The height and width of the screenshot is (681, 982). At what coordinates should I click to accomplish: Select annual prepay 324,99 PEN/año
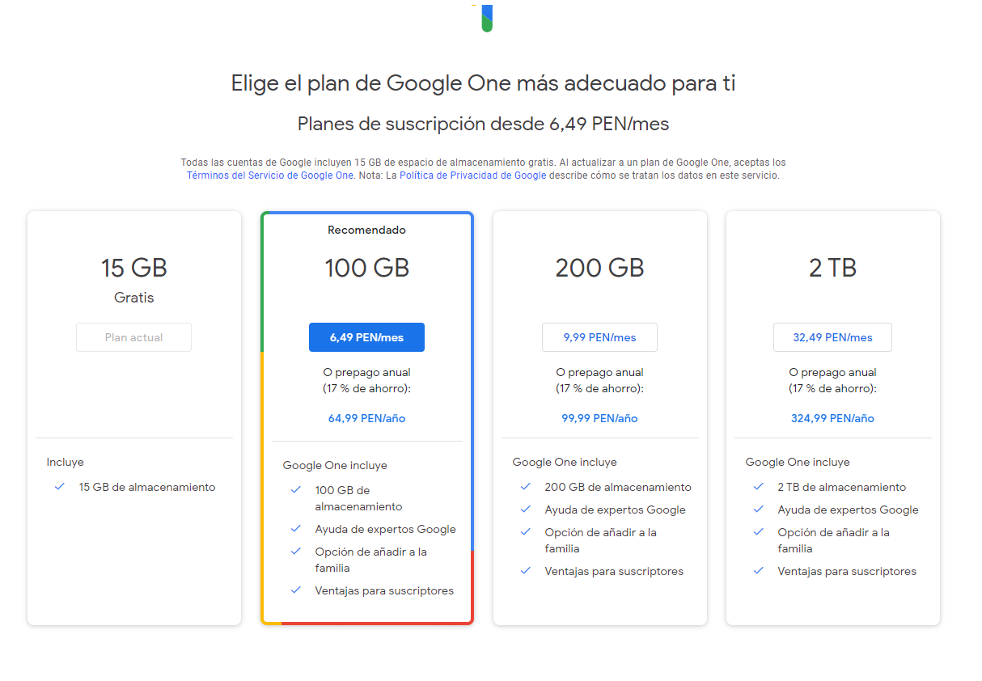click(x=832, y=418)
